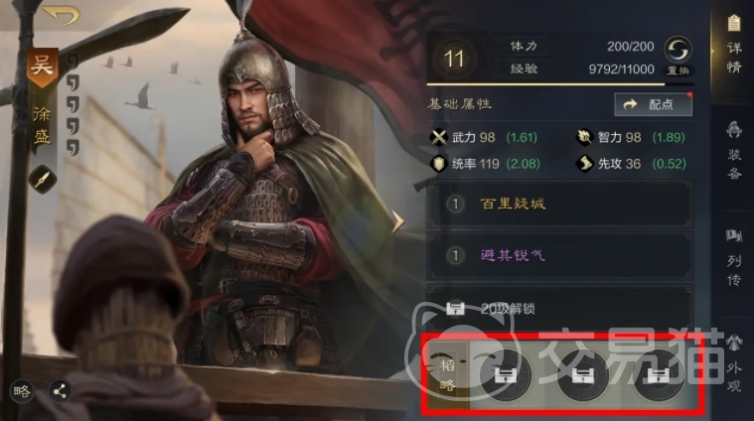Open the 详情 details tab
Screen dimensions: 754x421
733,45
